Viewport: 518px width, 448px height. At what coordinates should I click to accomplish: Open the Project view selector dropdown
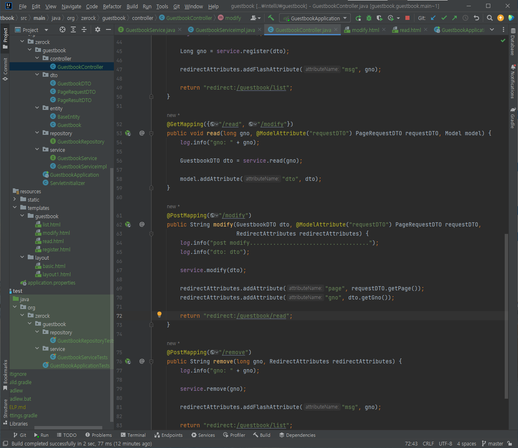tap(31, 30)
